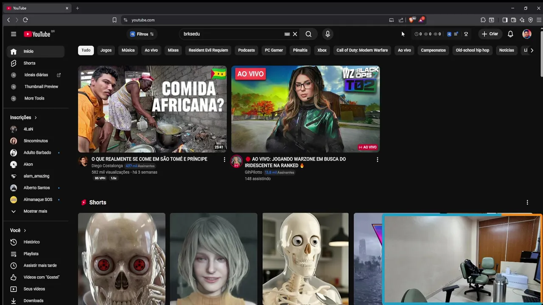Screen dimensions: 543x305
Task: Go to Início in the sidebar
Action: 36,51
